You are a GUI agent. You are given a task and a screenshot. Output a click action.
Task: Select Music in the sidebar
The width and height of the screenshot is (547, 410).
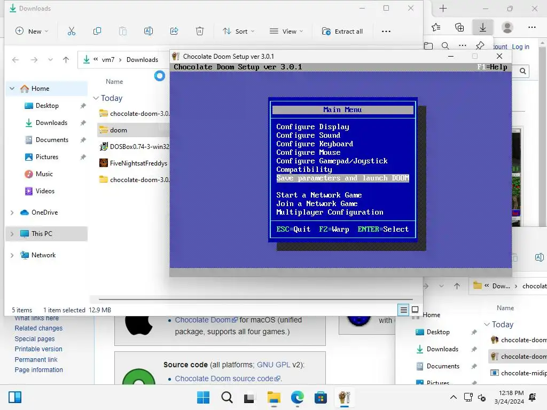[x=44, y=174]
